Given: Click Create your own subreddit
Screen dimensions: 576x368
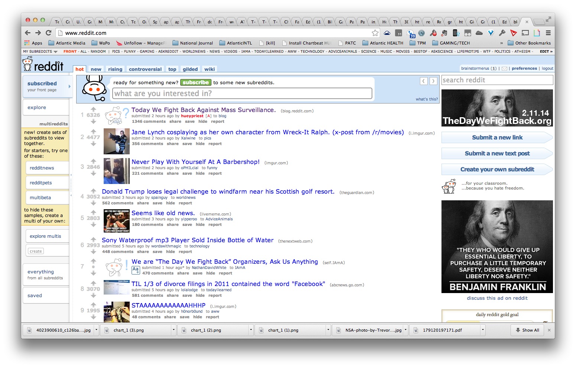Looking at the screenshot, I should click(497, 169).
